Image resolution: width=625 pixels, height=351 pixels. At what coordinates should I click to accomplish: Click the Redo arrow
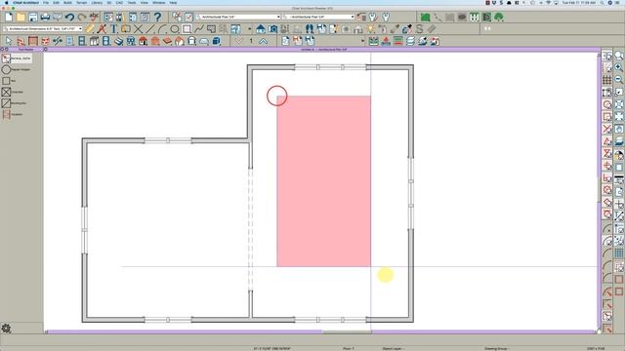(x=82, y=18)
